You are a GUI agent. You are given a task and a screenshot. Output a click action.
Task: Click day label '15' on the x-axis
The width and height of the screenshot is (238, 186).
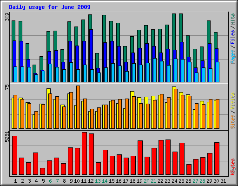pyautogui.click(x=112, y=181)
